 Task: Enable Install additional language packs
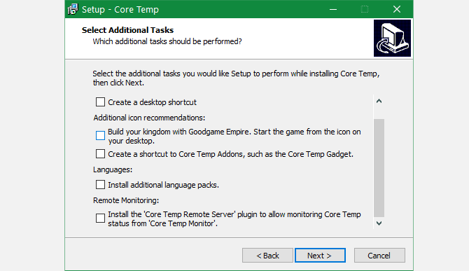coord(100,185)
